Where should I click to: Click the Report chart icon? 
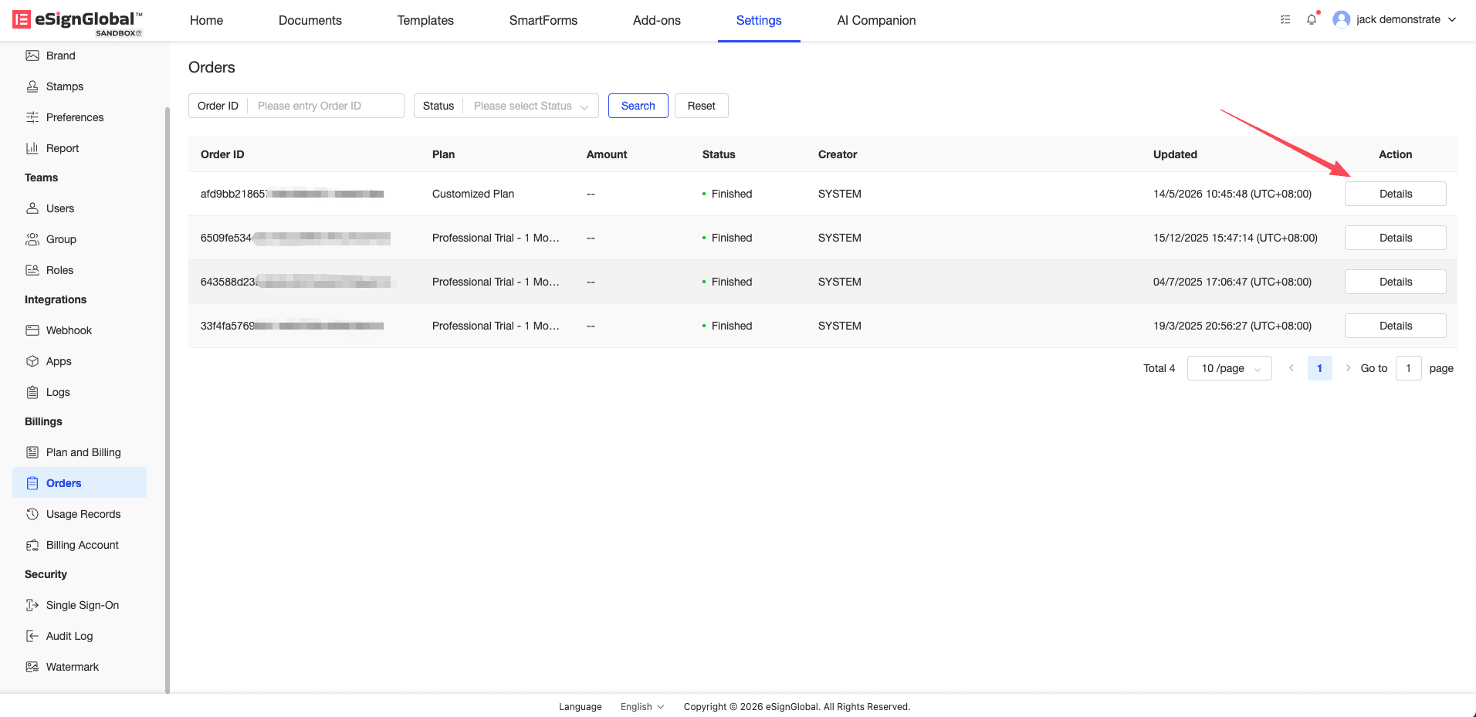[32, 148]
